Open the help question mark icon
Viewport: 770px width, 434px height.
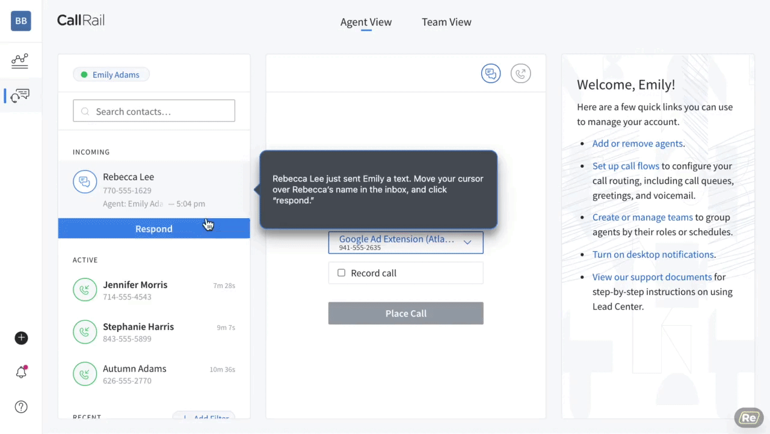[x=21, y=407]
